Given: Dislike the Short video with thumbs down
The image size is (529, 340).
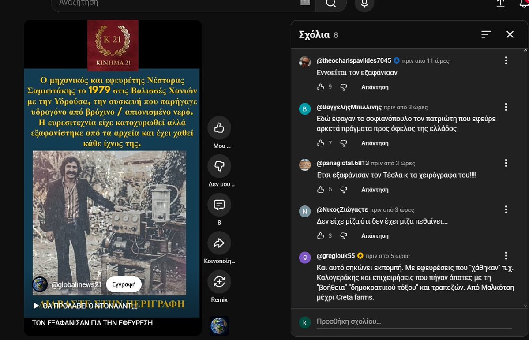Looking at the screenshot, I should tap(219, 166).
